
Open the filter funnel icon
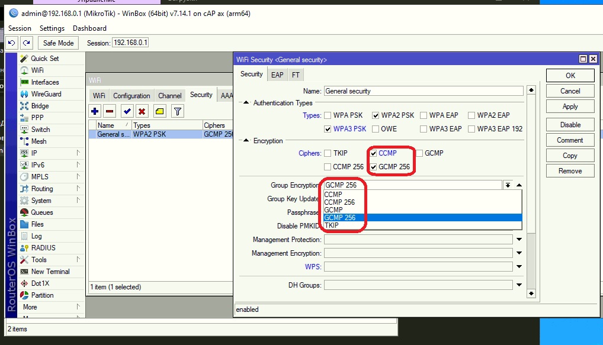click(x=177, y=111)
